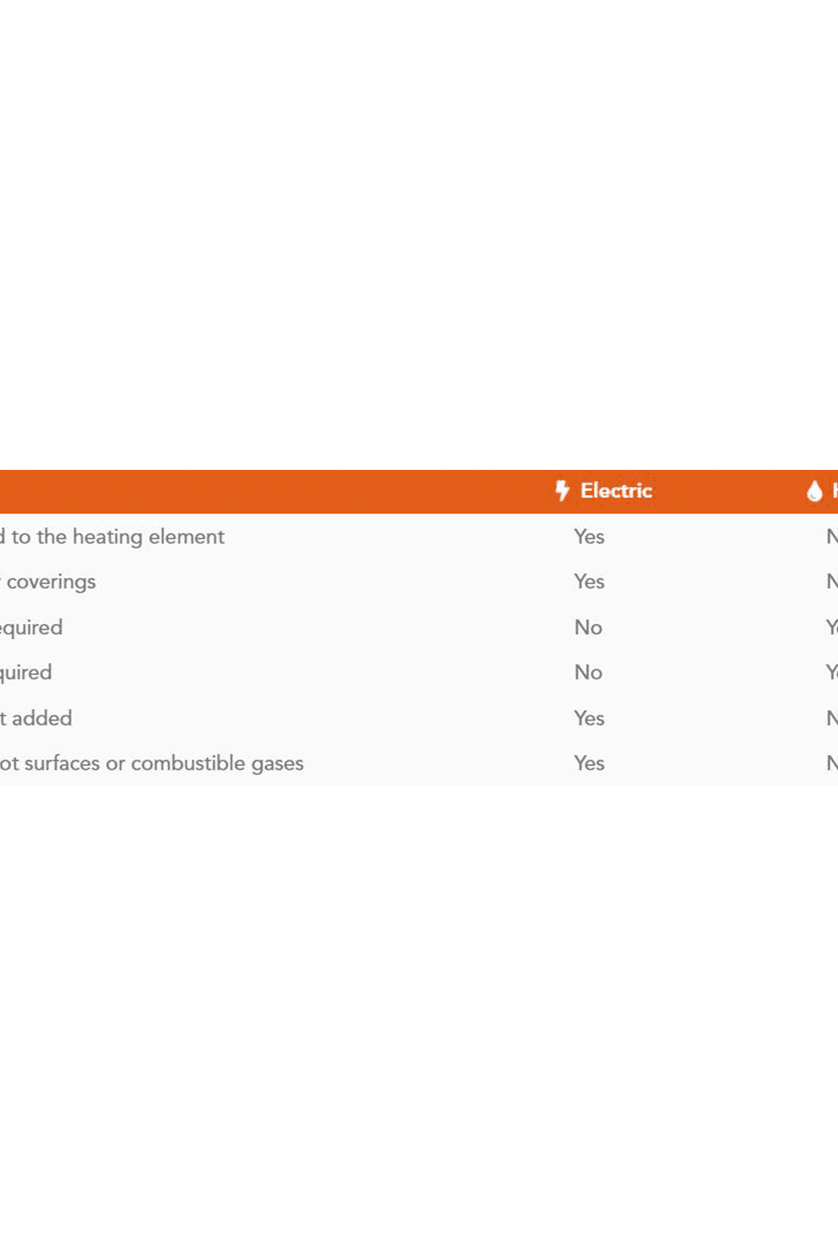The height and width of the screenshot is (1257, 838).
Task: Select Electric's Yes in the combustible gases row
Action: pos(589,763)
